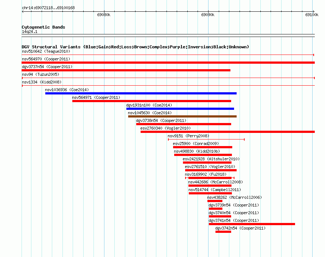The width and height of the screenshot is (325, 257).
Task: Click the esv2760340 red loss bar
Action: (x=227, y=132)
